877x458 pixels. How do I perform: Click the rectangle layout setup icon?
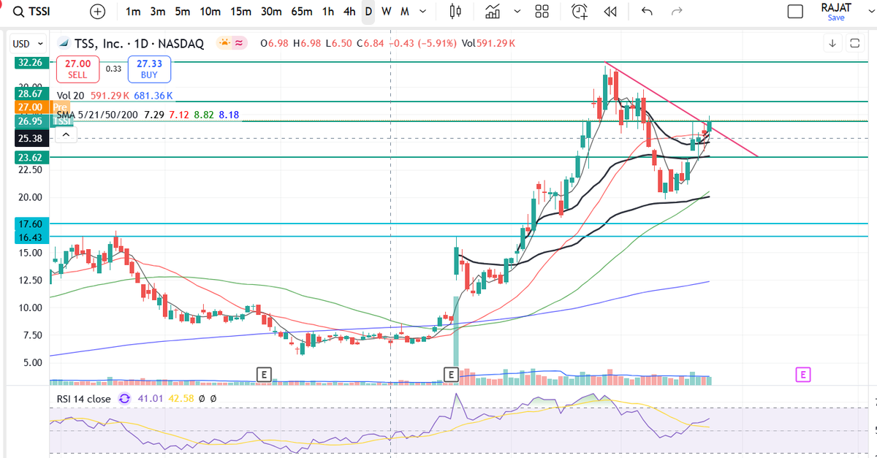794,12
